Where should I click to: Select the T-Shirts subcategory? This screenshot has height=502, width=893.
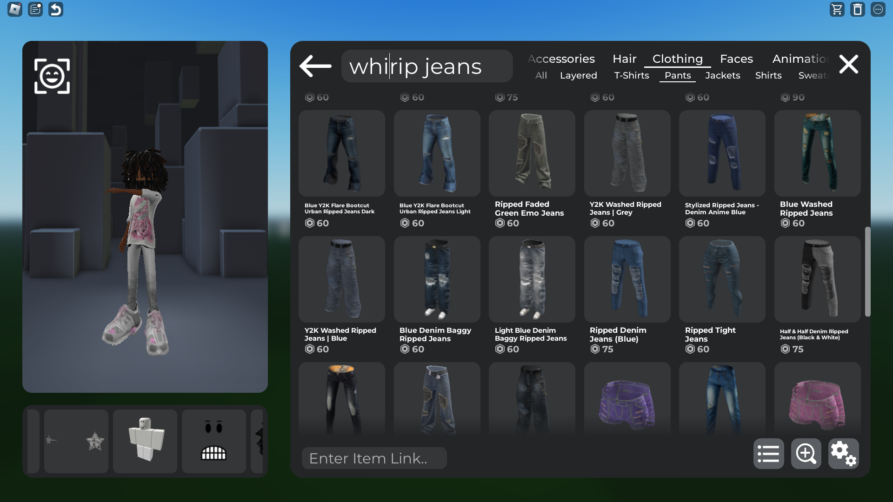point(631,75)
